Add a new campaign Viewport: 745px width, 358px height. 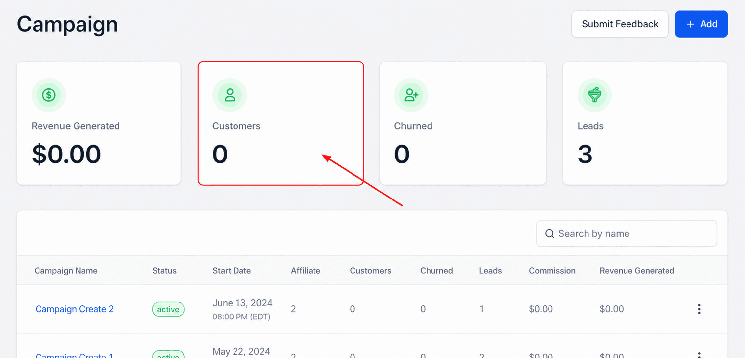click(x=702, y=24)
